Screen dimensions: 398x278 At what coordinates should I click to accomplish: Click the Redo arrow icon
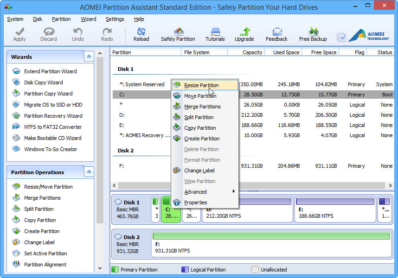tap(107, 32)
